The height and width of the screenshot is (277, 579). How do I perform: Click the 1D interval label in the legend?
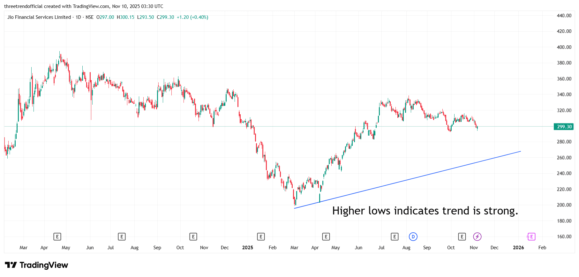tap(78, 17)
